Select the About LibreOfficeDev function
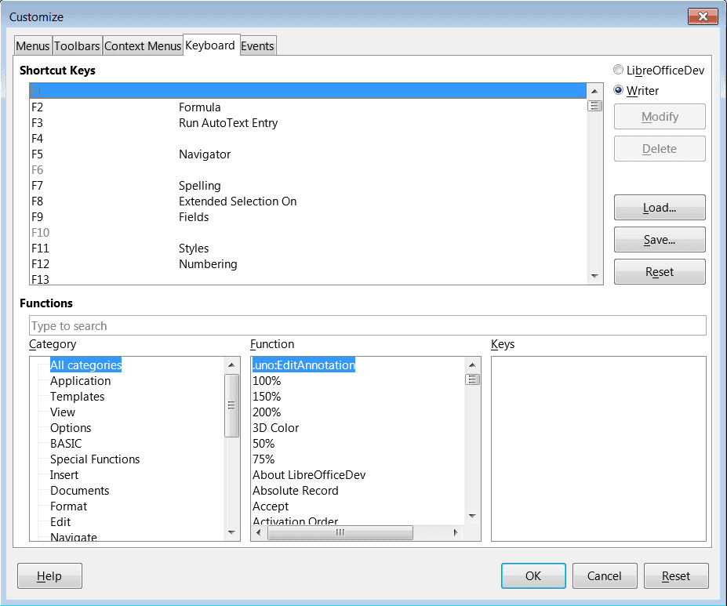The width and height of the screenshot is (727, 606). (x=309, y=475)
